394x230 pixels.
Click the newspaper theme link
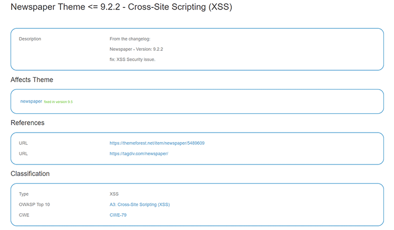(x=31, y=101)
